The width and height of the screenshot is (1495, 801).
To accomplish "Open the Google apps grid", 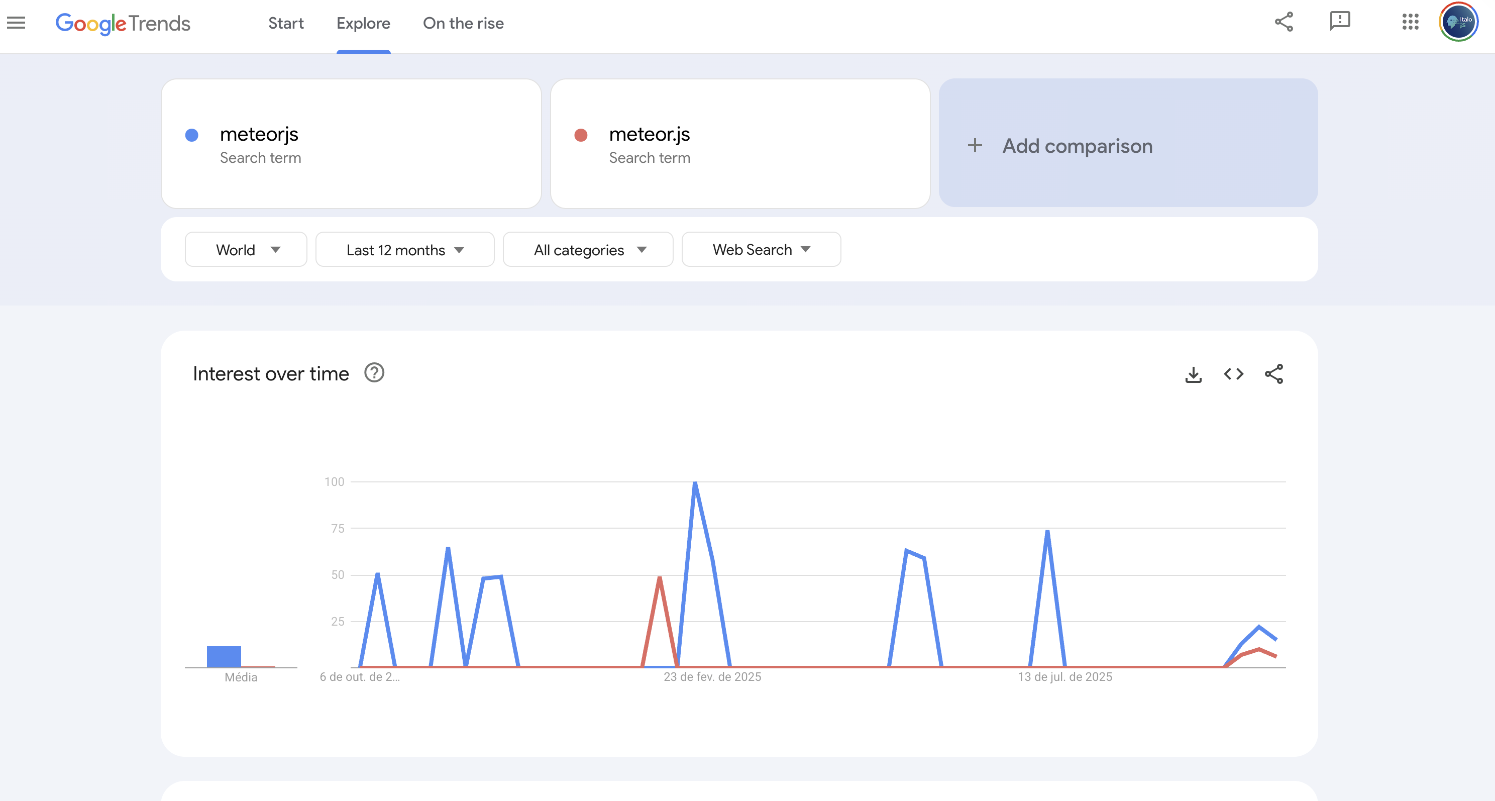I will pyautogui.click(x=1410, y=22).
